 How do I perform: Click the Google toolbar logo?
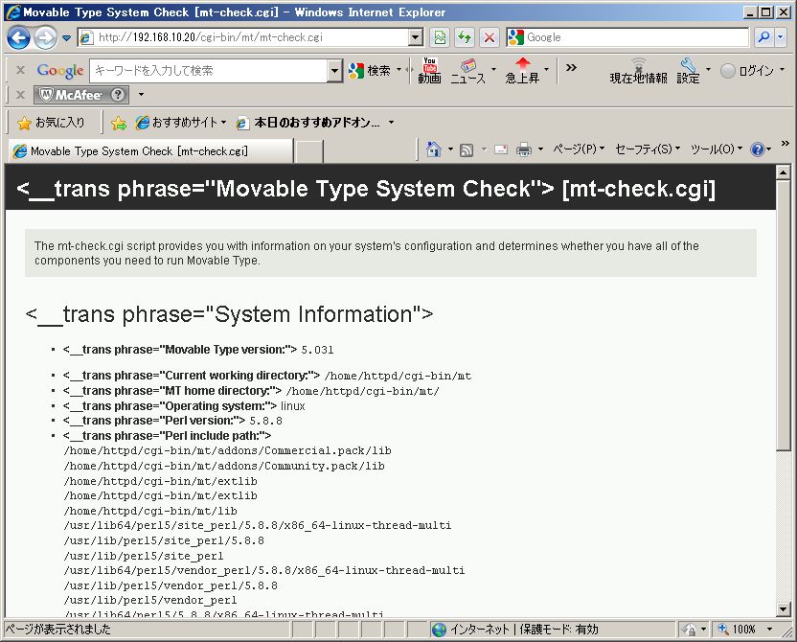pos(60,70)
